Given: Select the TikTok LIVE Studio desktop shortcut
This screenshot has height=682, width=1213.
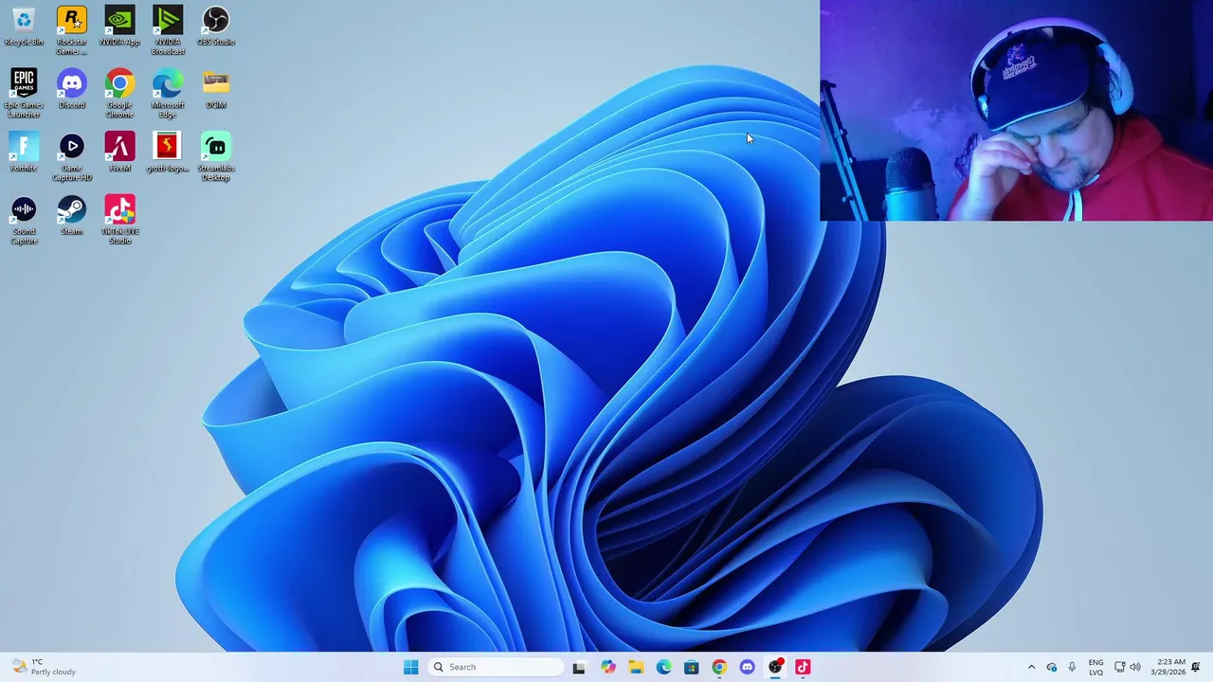Looking at the screenshot, I should tap(119, 220).
